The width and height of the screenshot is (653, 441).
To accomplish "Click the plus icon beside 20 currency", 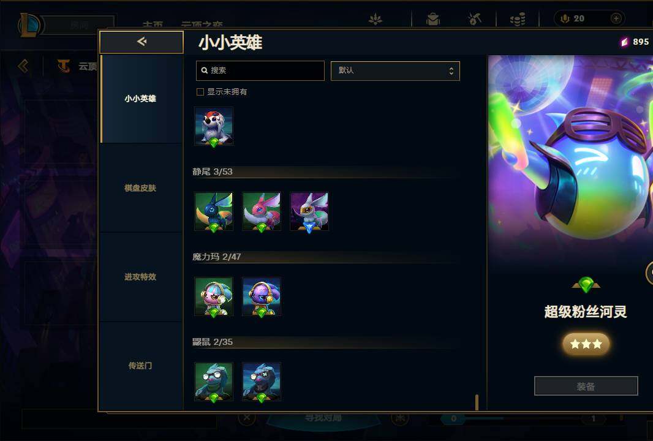I will (x=616, y=18).
